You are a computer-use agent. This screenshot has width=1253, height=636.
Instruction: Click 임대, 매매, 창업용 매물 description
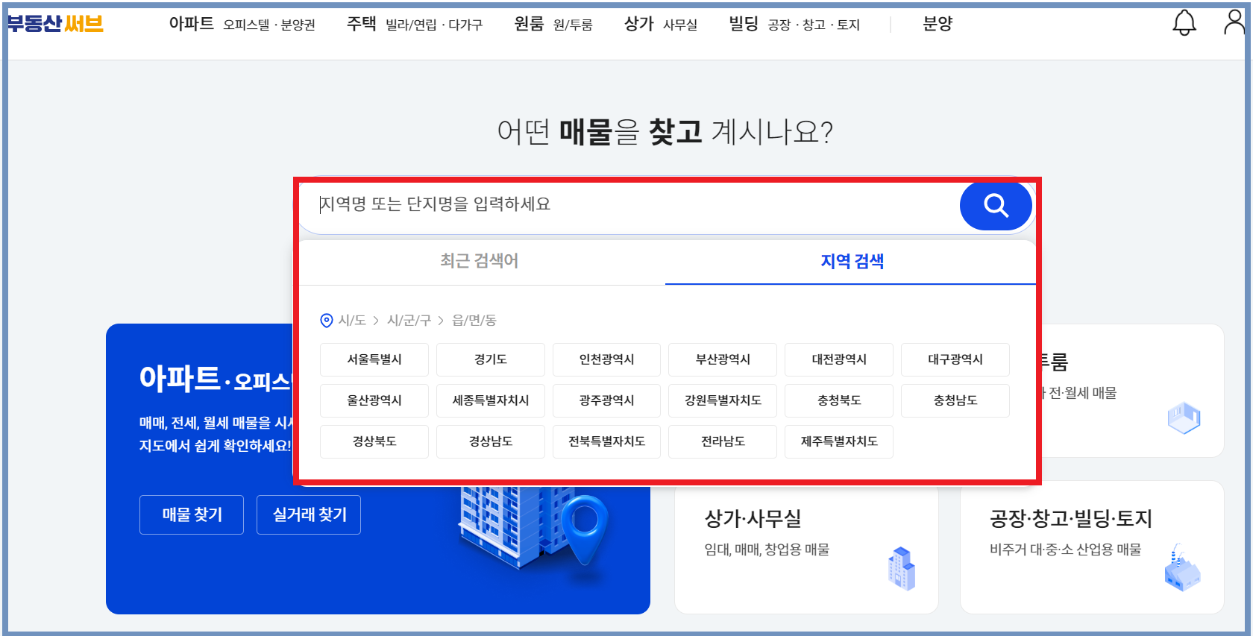pyautogui.click(x=767, y=550)
